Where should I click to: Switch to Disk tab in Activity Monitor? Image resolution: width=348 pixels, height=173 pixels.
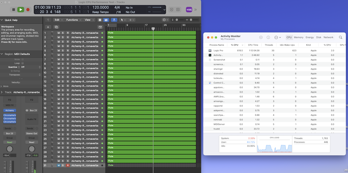(319, 37)
